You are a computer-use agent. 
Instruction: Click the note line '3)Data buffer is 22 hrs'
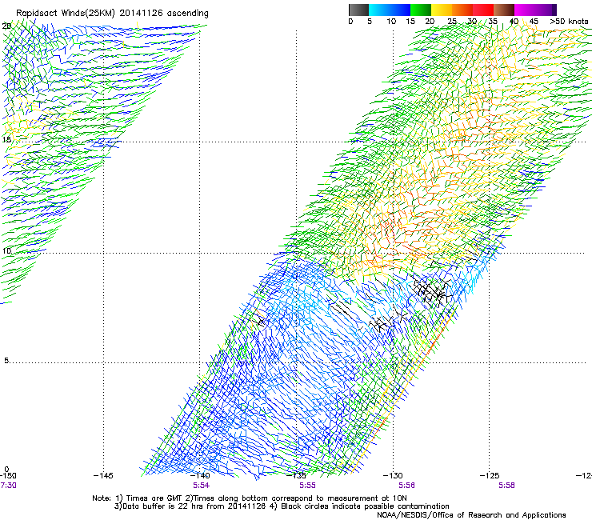click(282, 506)
